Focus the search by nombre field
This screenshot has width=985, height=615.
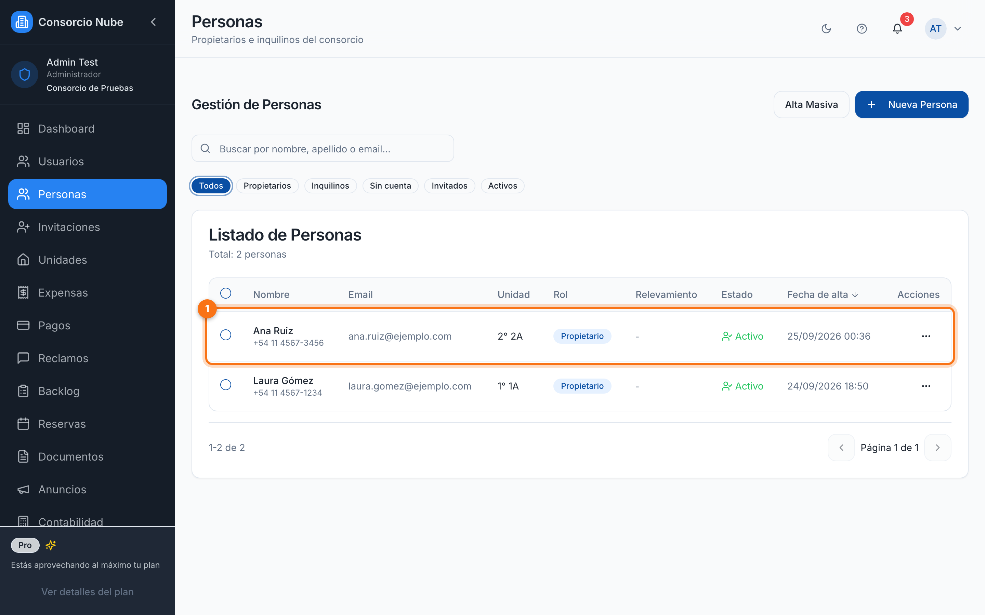pos(323,149)
